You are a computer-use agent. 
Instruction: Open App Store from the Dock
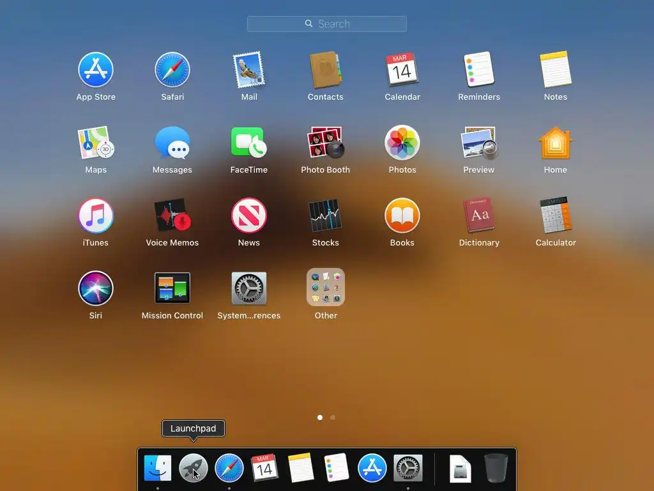(372, 467)
